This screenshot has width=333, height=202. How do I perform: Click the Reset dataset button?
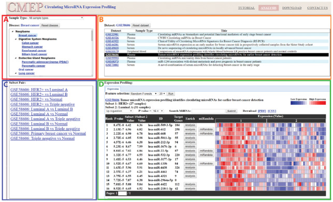(140, 25)
